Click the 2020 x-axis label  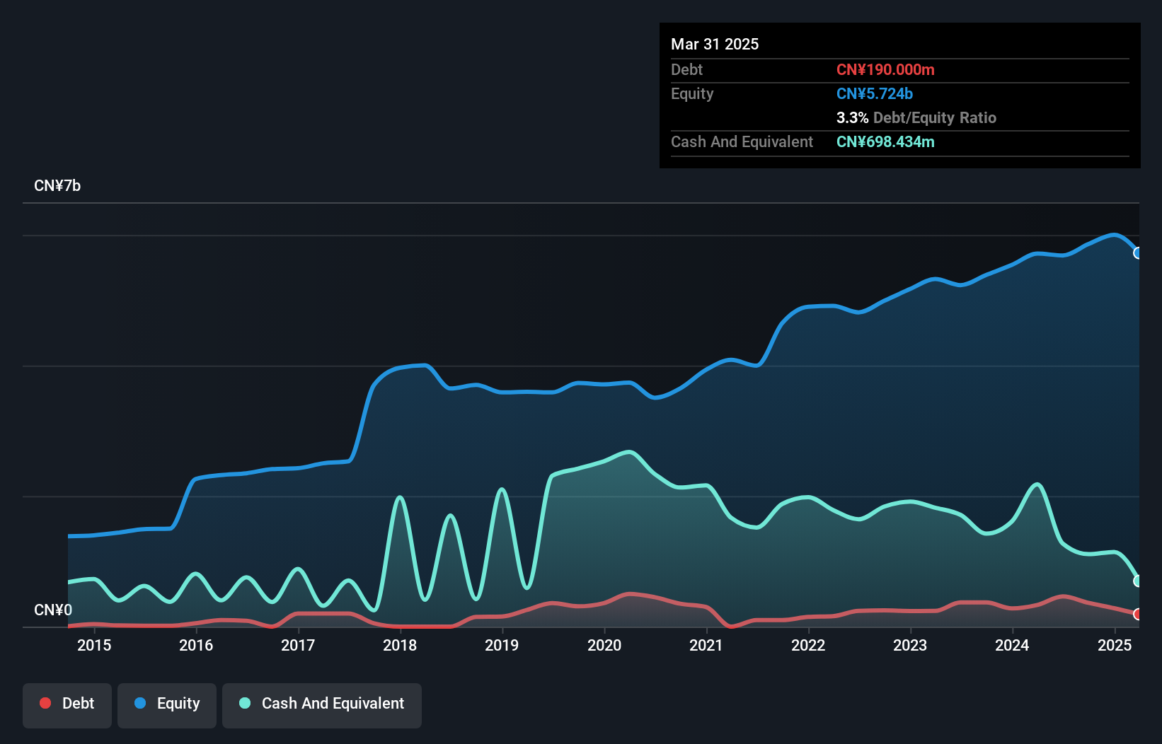pyautogui.click(x=604, y=645)
